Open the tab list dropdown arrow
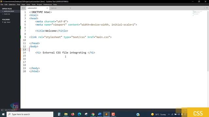 (x=207, y=8)
